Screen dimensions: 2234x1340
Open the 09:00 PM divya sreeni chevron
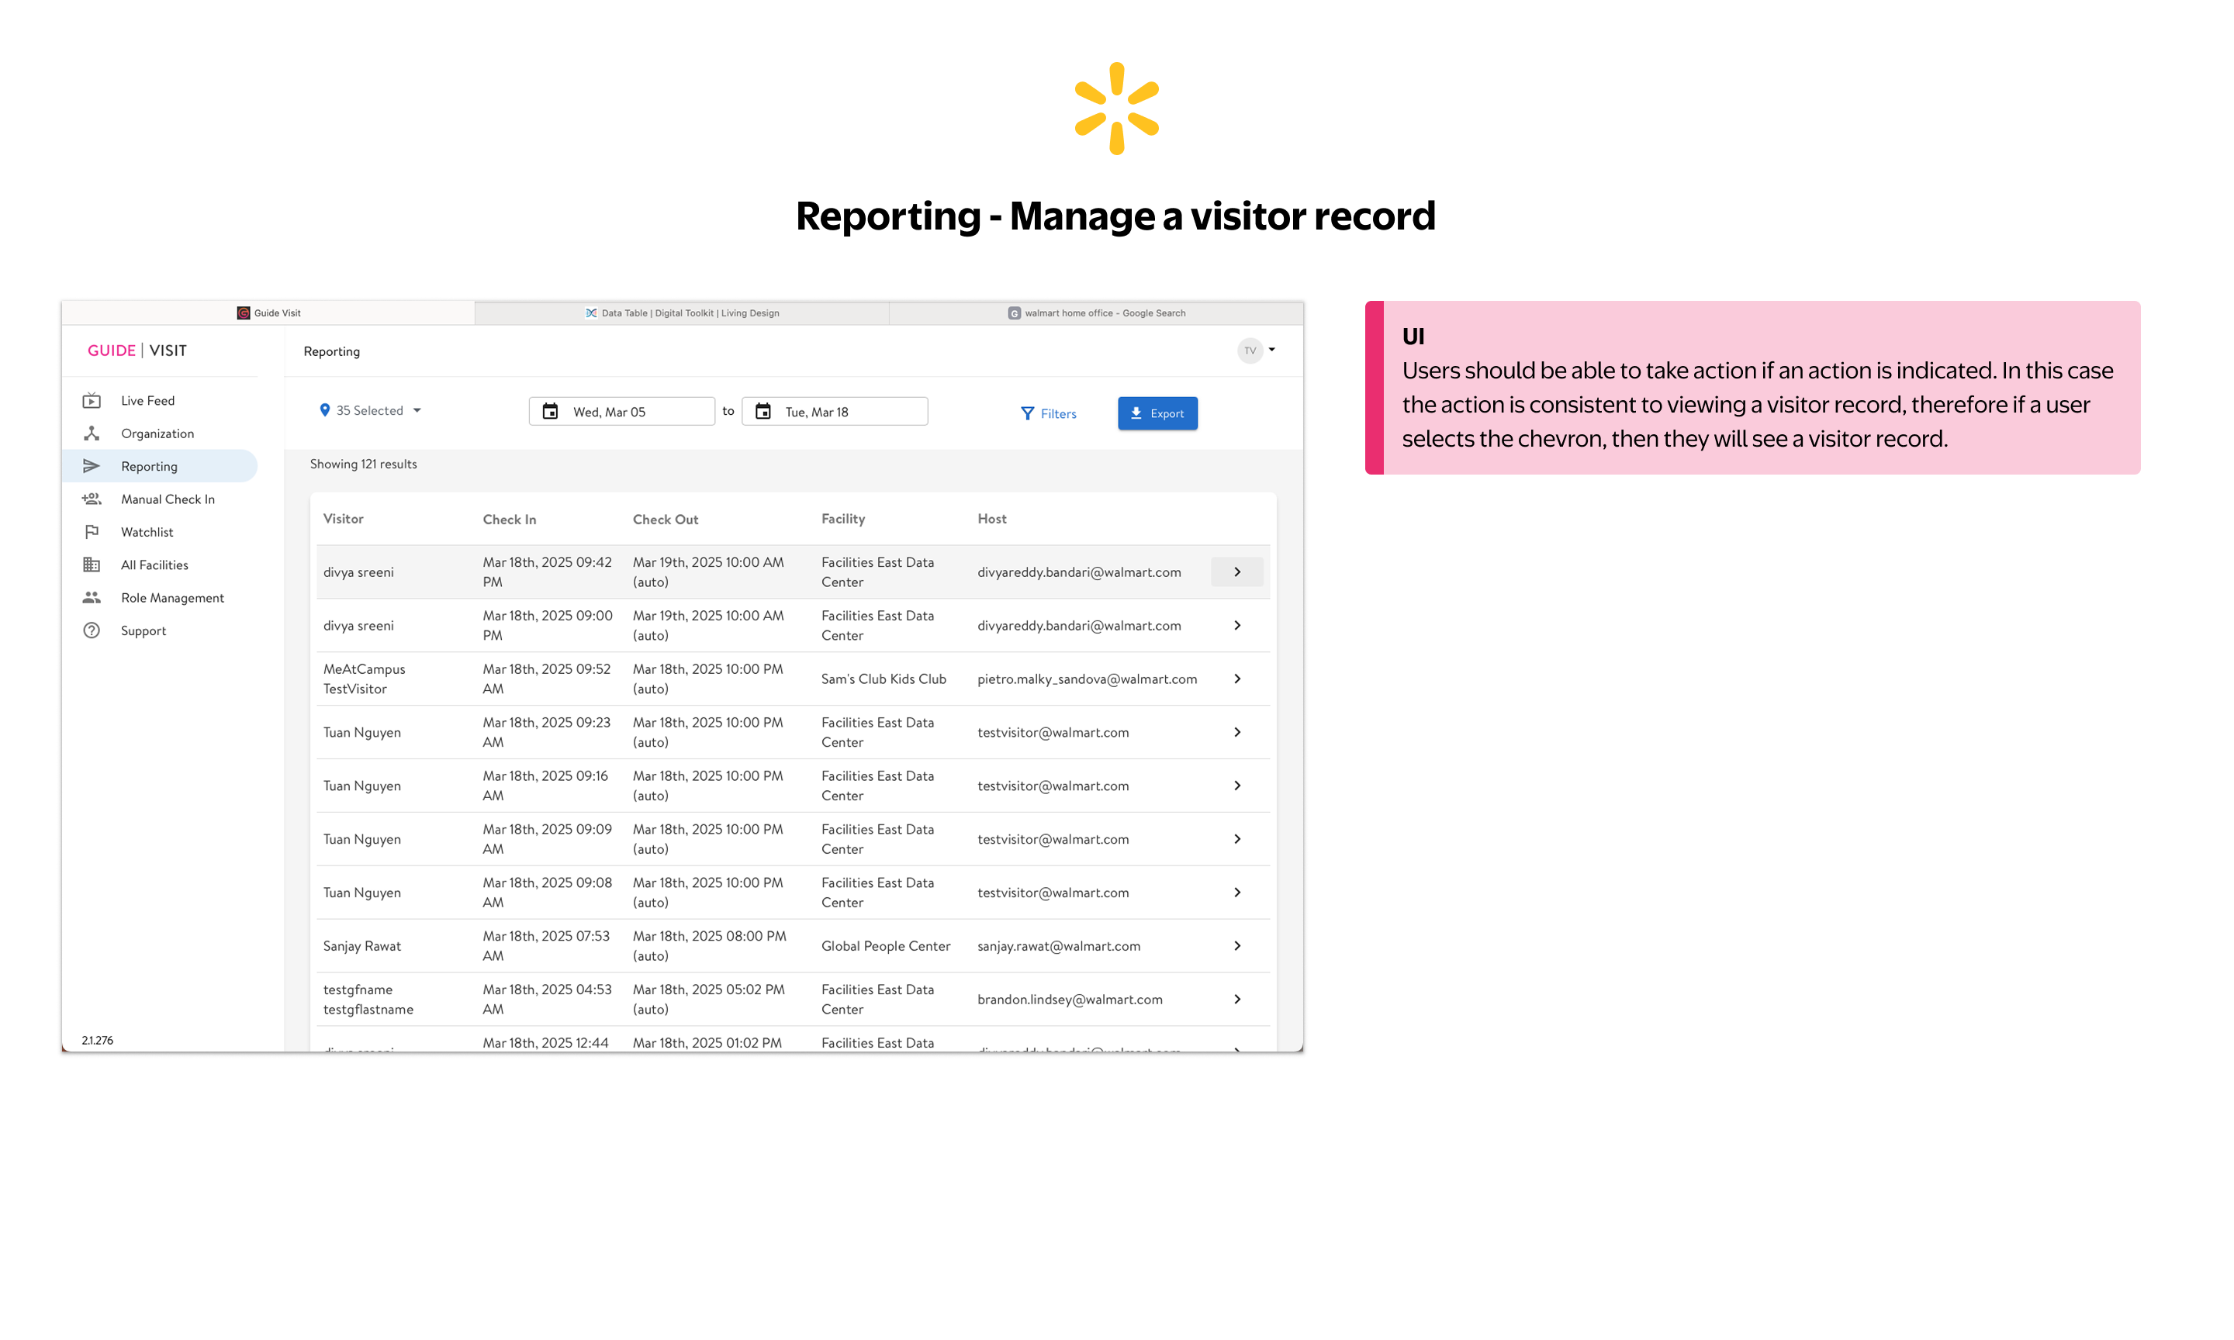[x=1237, y=626]
